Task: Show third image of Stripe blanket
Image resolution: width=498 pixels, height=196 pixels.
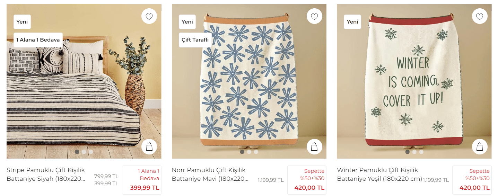Action: coord(91,152)
